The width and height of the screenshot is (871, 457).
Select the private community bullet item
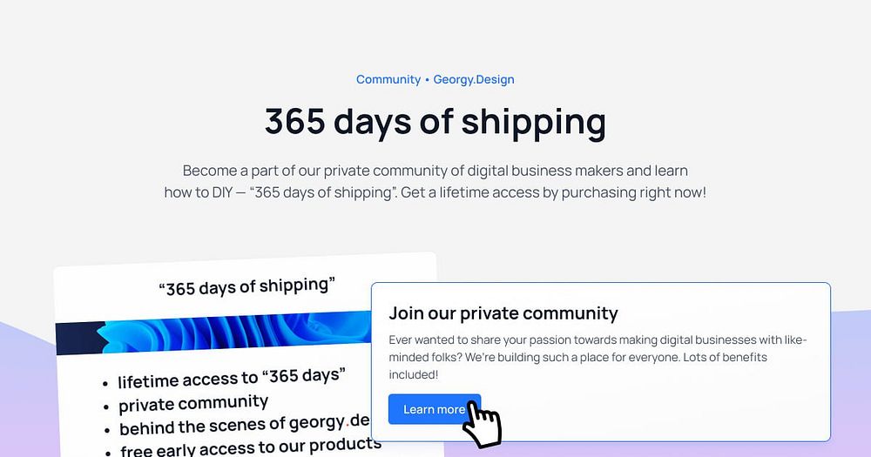pyautogui.click(x=192, y=404)
